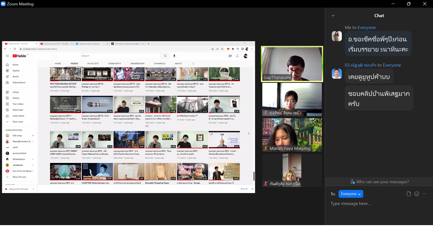Open the chat more options ellipsis

pyautogui.click(x=425, y=194)
